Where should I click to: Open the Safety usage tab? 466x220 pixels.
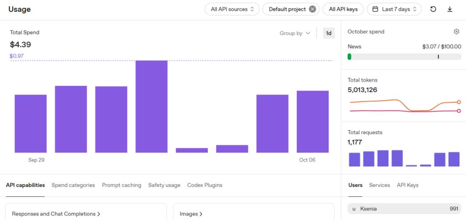coord(164,185)
